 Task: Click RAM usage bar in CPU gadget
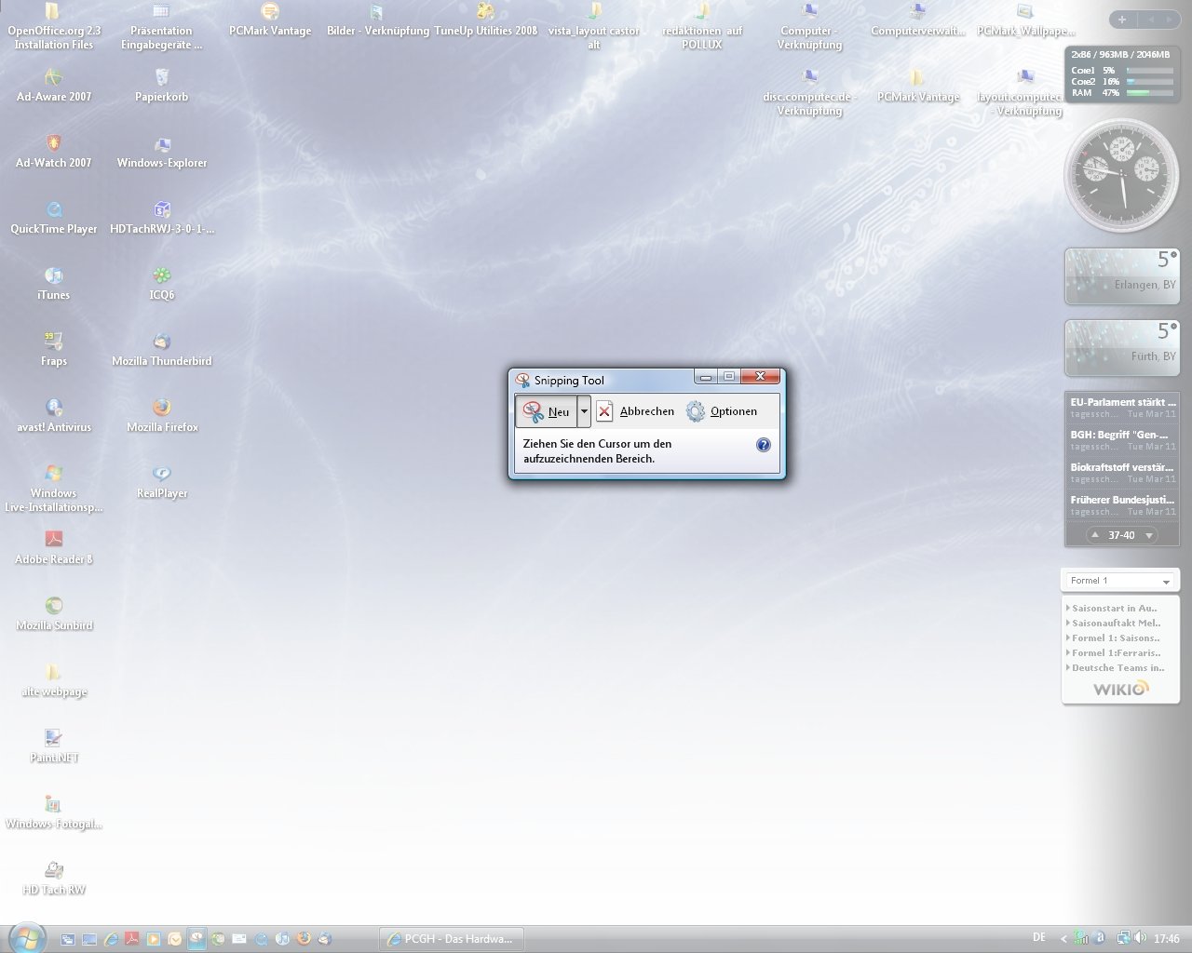pos(1150,93)
